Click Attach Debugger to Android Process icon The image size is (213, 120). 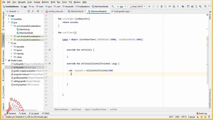pyautogui.click(x=174, y=6)
